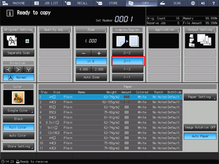Open the Single Color options
Screen dimensions: 219x164
(19, 111)
